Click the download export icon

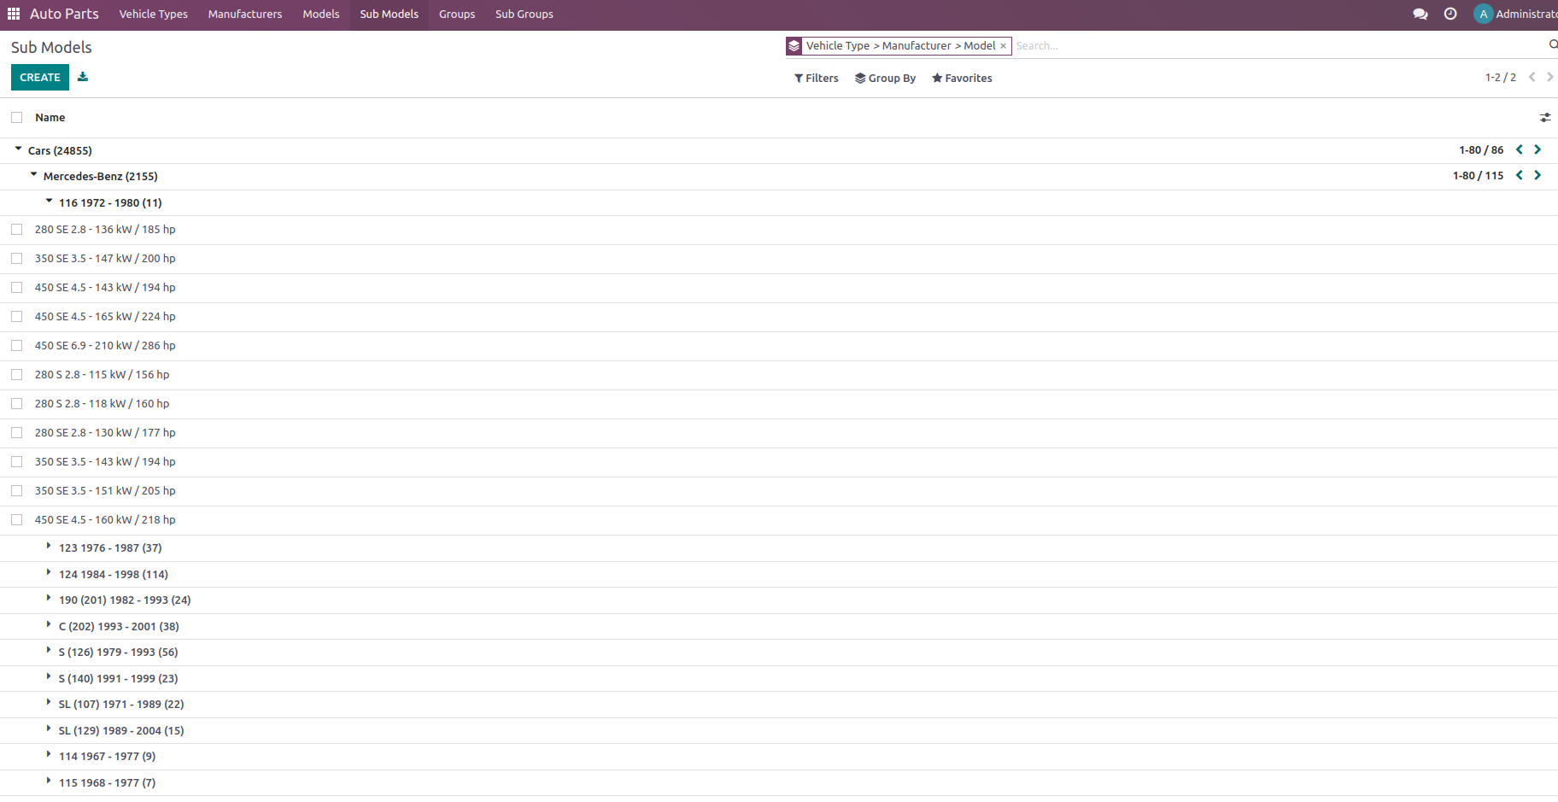click(83, 77)
